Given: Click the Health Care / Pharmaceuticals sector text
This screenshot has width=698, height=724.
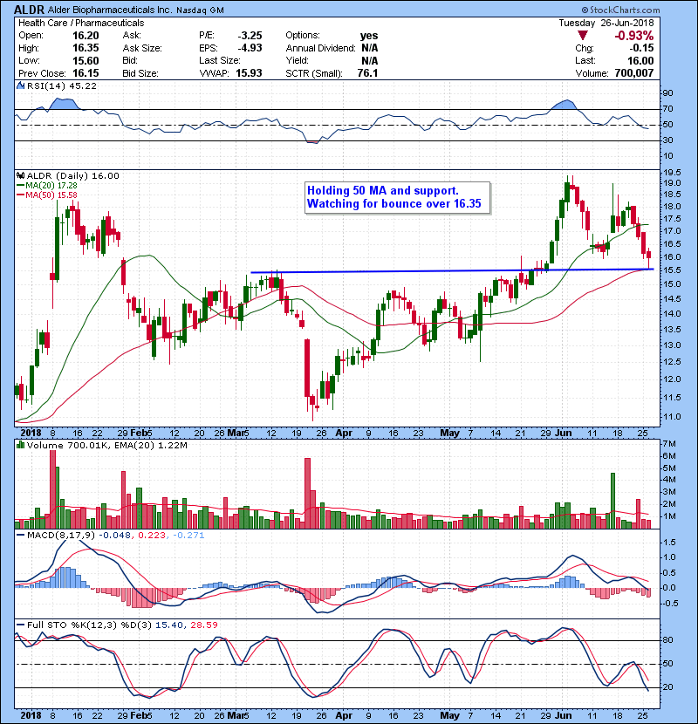Looking at the screenshot, I should click(81, 23).
